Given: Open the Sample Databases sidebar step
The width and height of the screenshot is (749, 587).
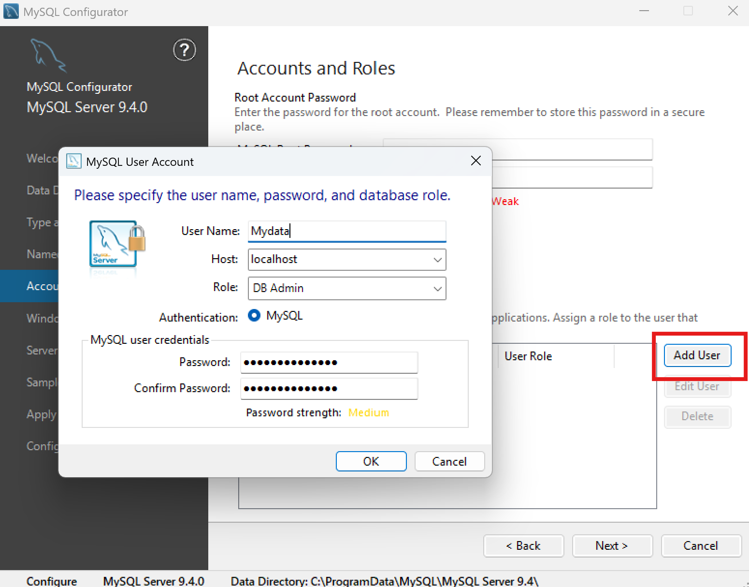Looking at the screenshot, I should [42, 382].
